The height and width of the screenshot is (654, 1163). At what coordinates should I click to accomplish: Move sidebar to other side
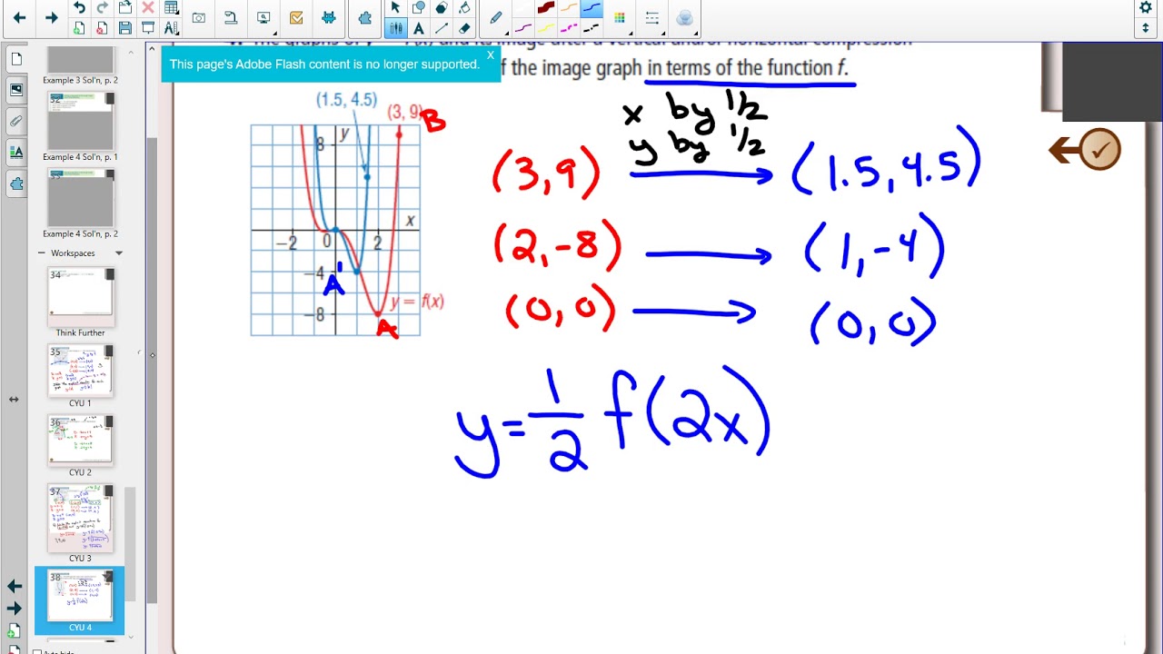[x=14, y=399]
